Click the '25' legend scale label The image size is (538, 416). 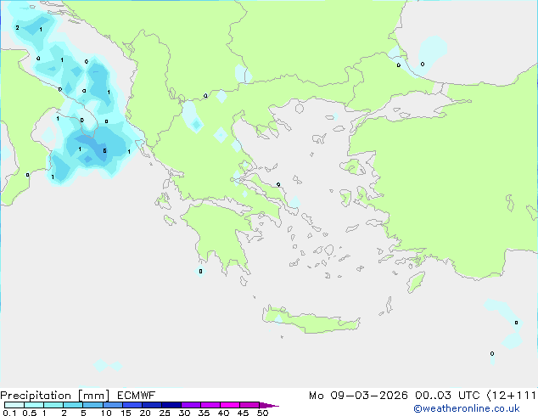pyautogui.click(x=165, y=413)
